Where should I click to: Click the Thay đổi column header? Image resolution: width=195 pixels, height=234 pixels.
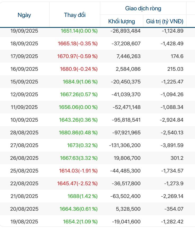(75, 15)
